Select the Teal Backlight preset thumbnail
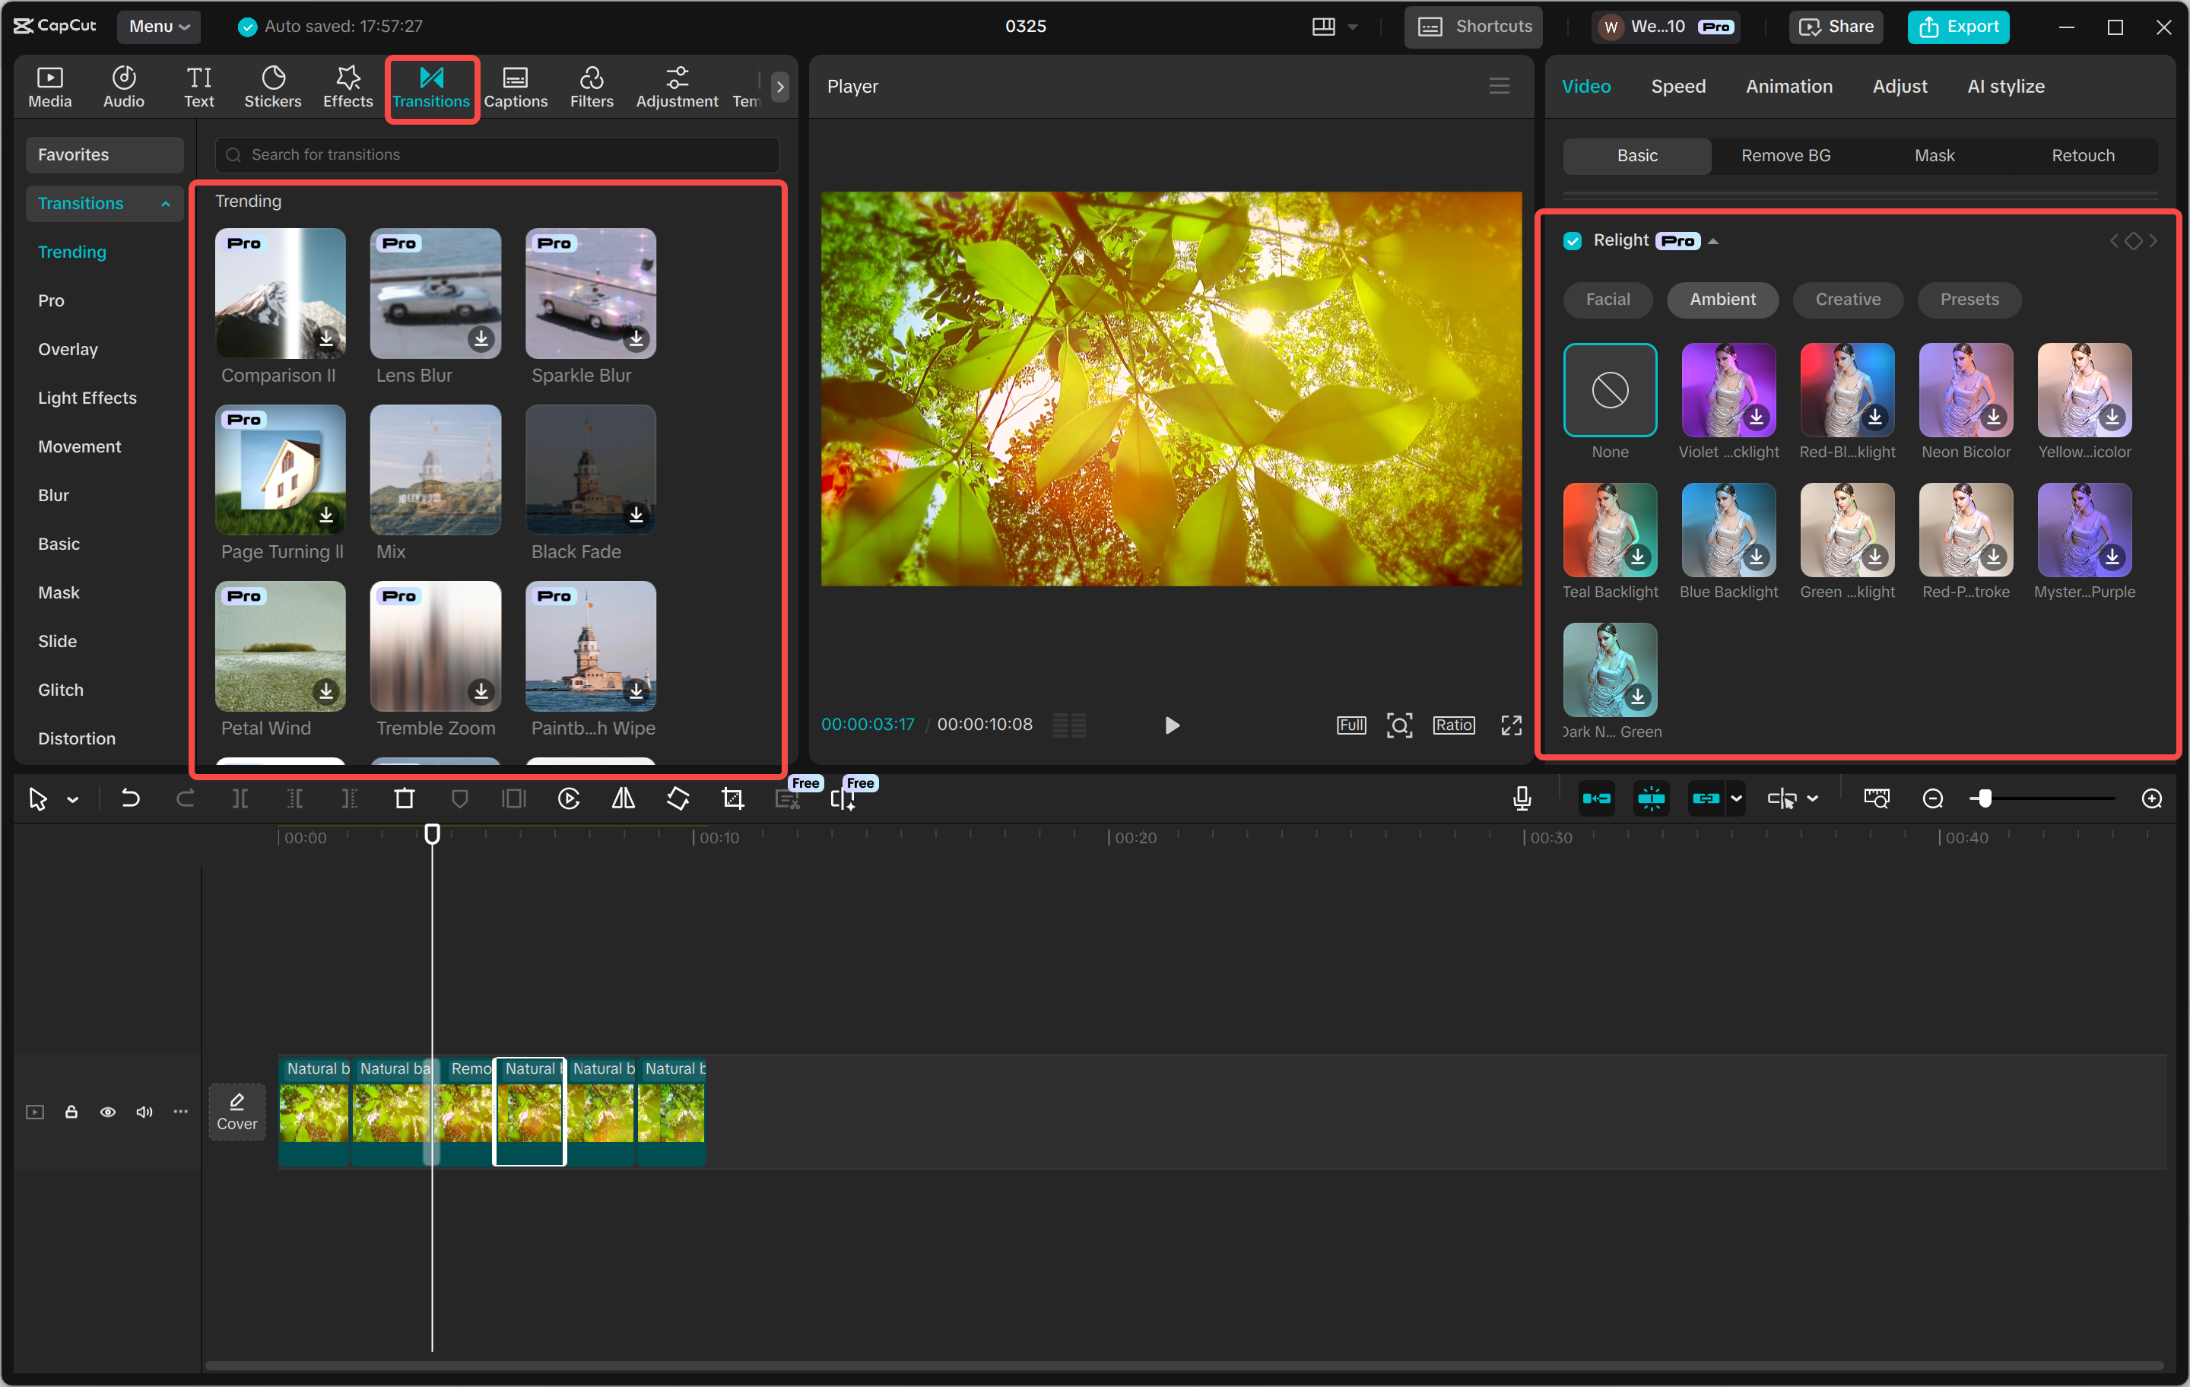 (1609, 530)
